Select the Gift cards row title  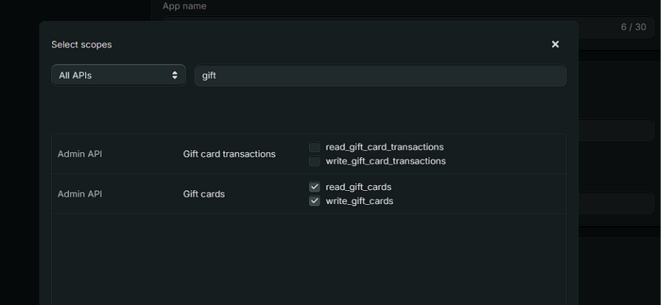click(203, 195)
